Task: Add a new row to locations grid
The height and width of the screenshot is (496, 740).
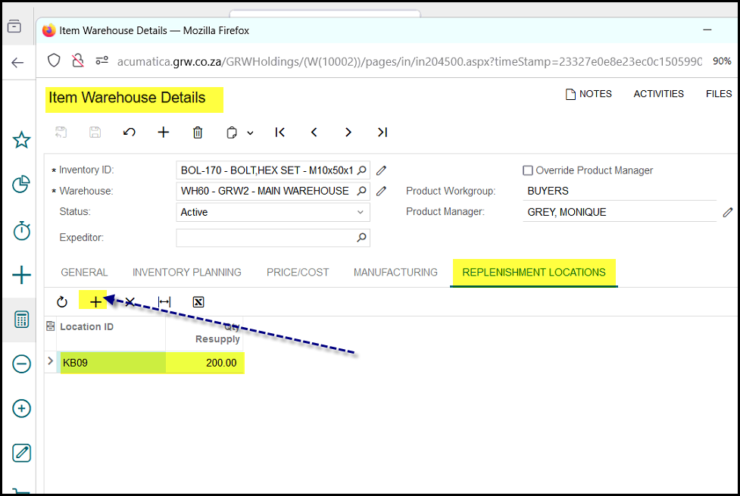Action: tap(95, 302)
